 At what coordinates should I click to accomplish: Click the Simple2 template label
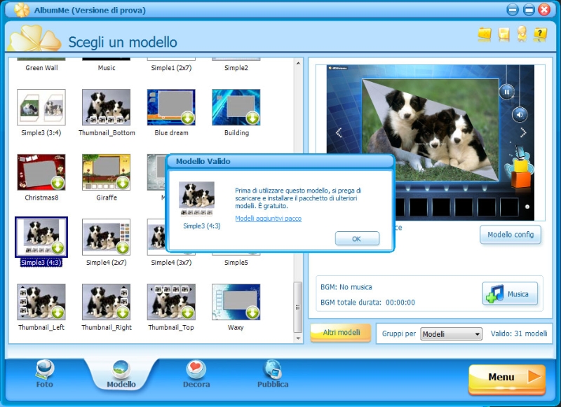tap(236, 67)
